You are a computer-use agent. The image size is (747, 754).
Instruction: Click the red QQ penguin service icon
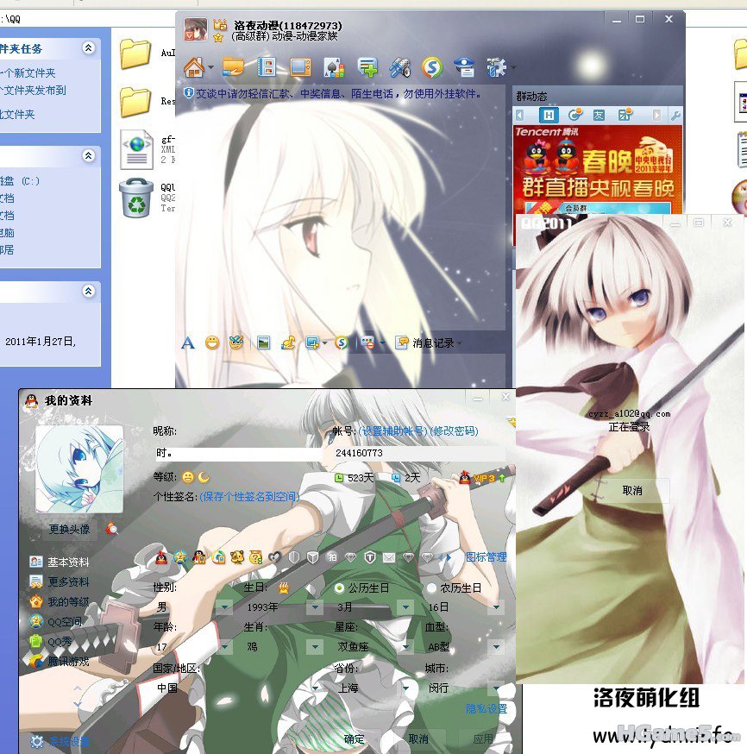click(x=161, y=557)
